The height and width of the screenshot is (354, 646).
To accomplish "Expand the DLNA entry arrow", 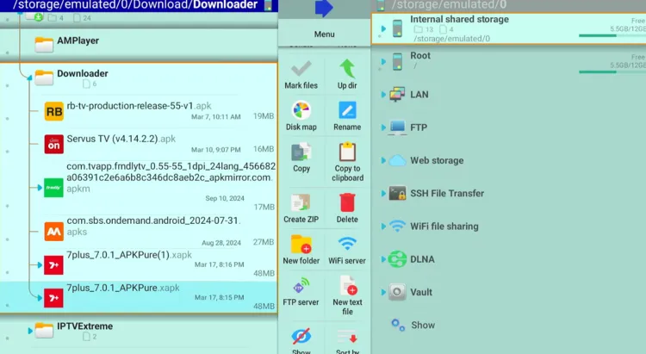I will tap(383, 259).
